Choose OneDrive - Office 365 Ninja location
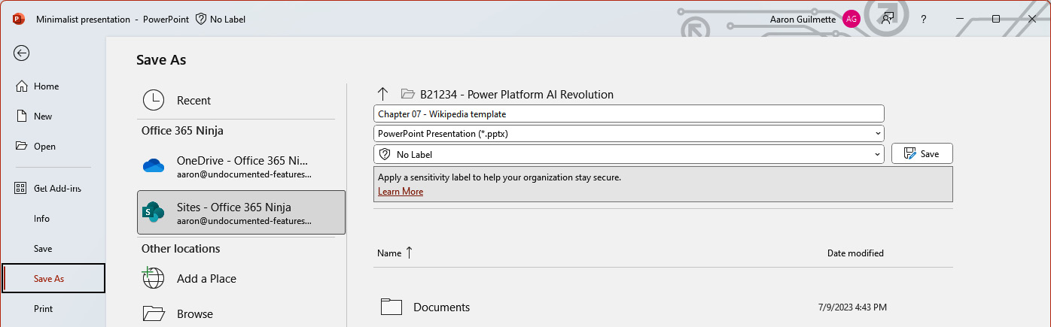 pyautogui.click(x=241, y=166)
